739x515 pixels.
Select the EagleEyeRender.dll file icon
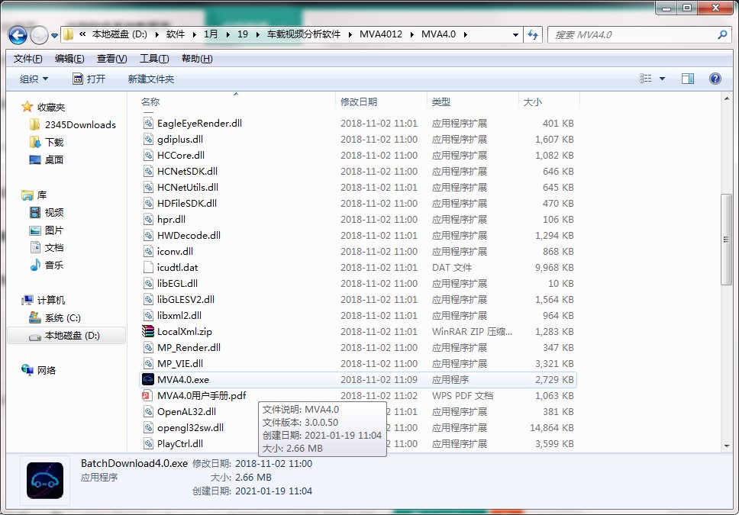click(148, 123)
